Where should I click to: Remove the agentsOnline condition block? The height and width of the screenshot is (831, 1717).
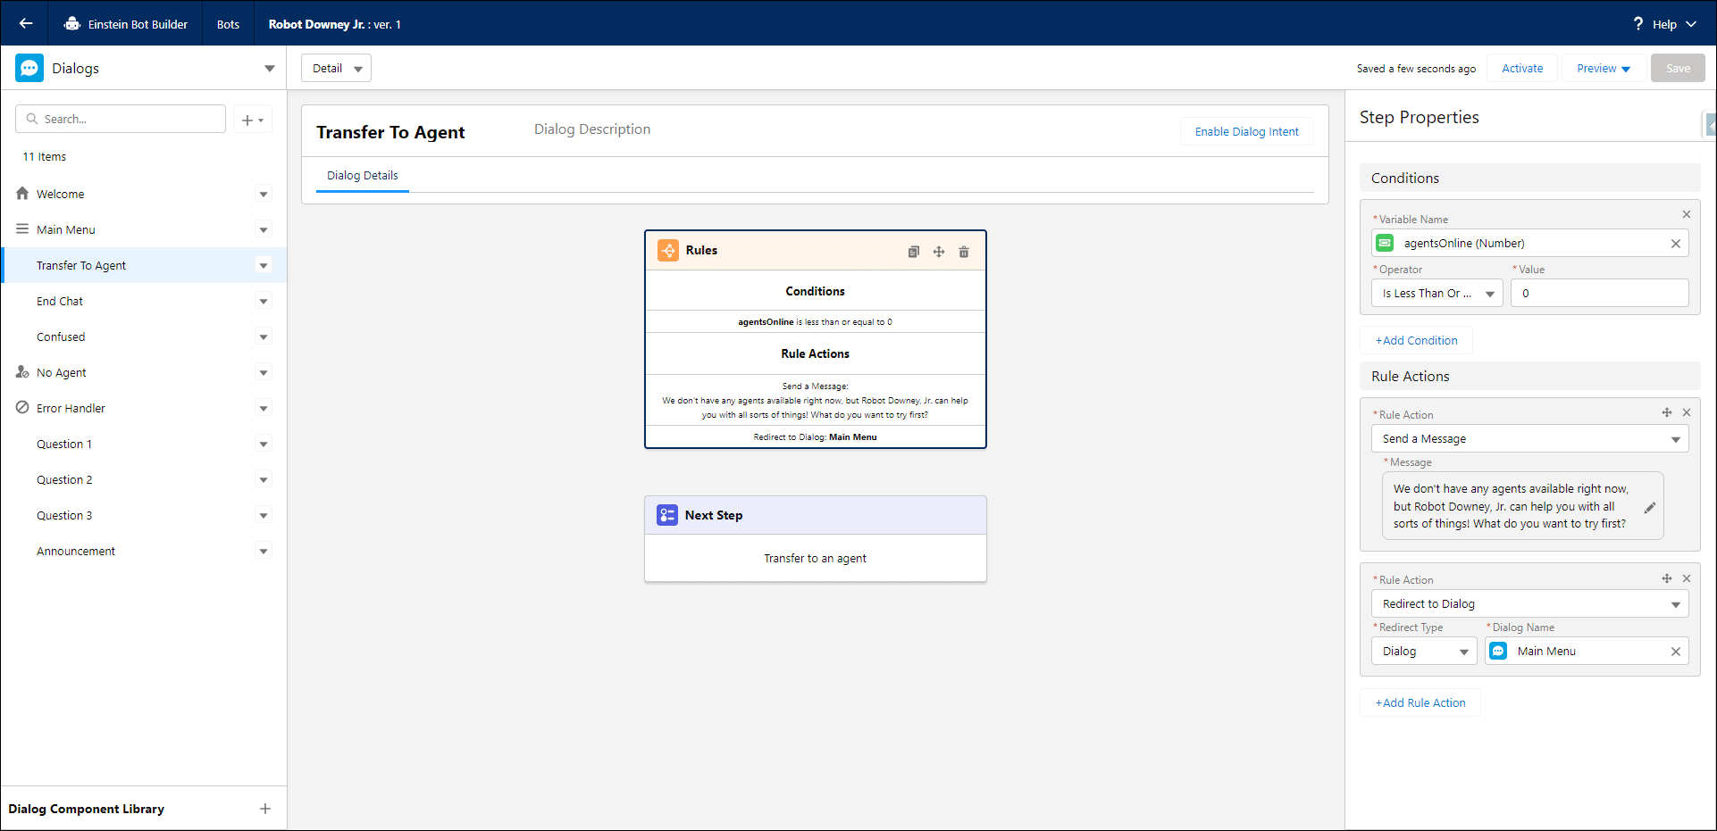point(1687,214)
